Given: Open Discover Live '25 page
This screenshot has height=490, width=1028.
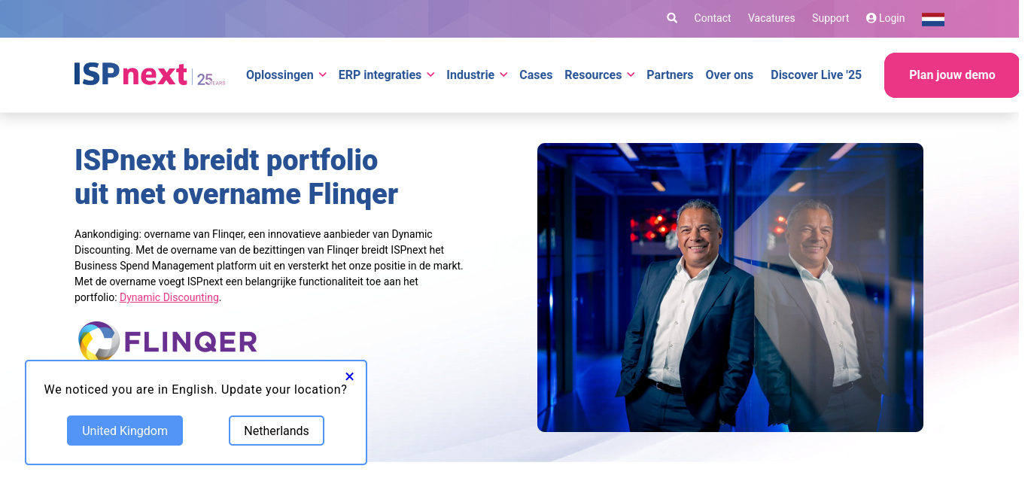Looking at the screenshot, I should tap(816, 75).
